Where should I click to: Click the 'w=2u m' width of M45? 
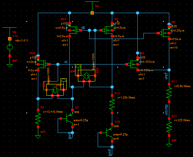[32, 62]
